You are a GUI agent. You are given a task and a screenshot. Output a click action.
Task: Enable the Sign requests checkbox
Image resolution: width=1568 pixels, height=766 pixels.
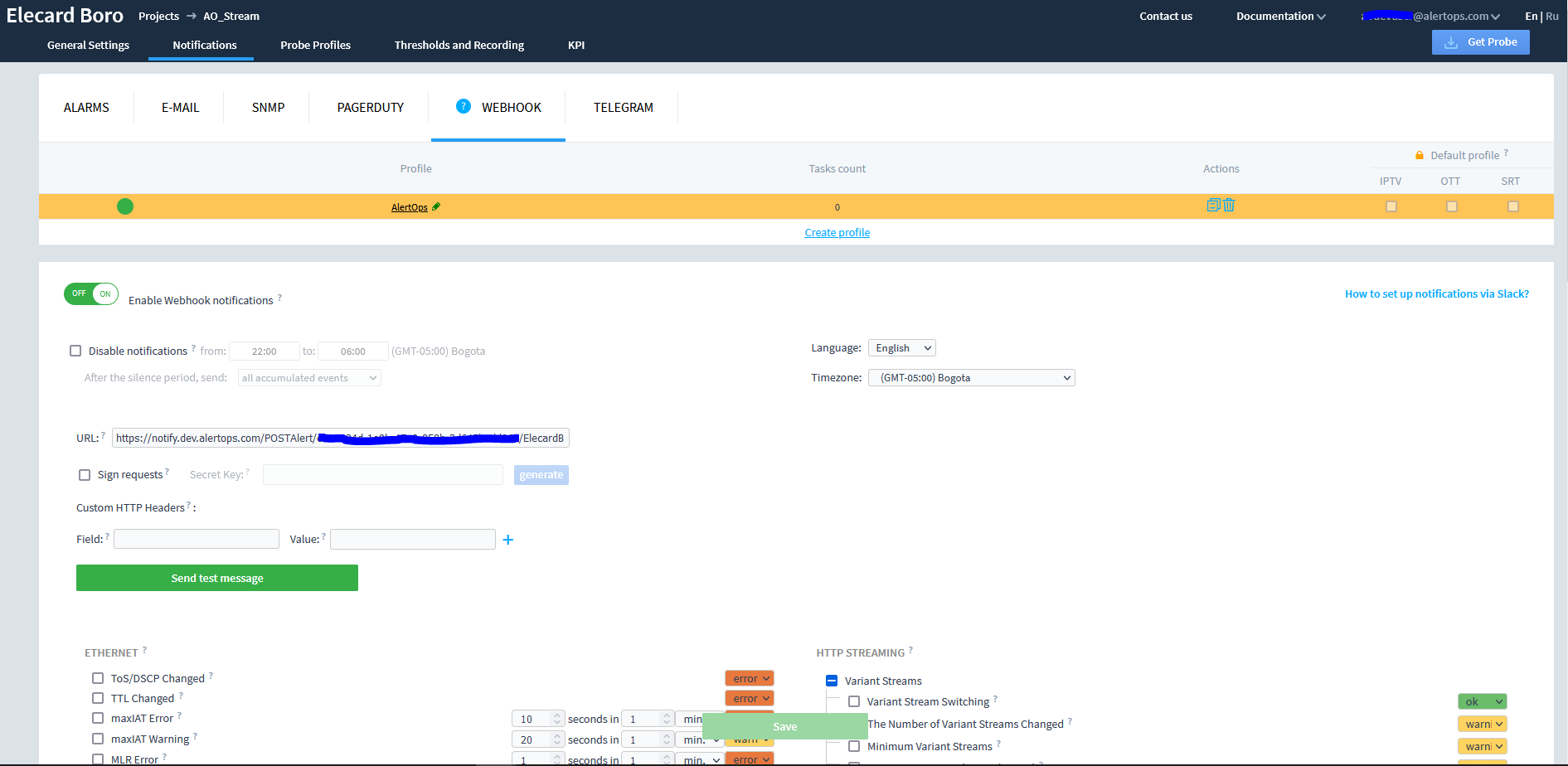(85, 475)
